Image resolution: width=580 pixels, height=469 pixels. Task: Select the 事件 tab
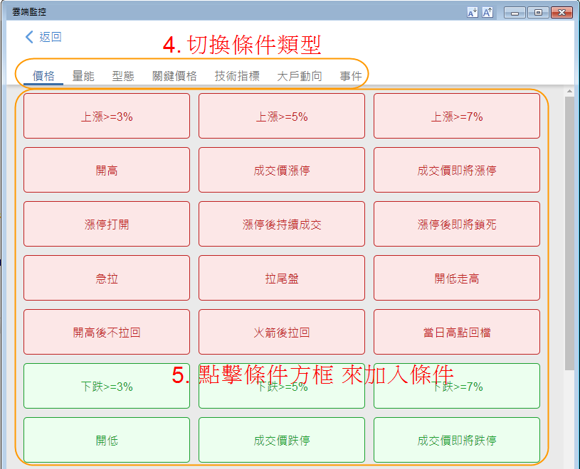click(x=351, y=76)
